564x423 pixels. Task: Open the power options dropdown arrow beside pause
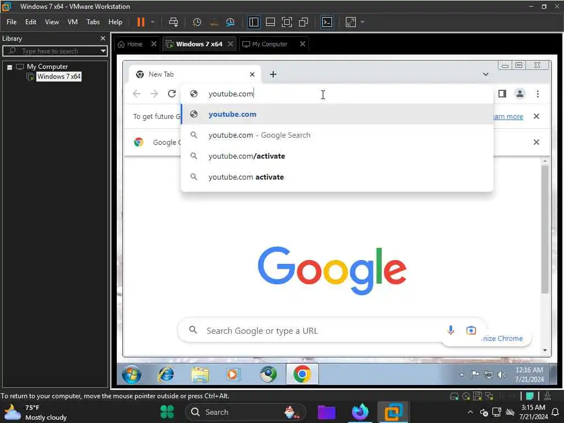[153, 22]
